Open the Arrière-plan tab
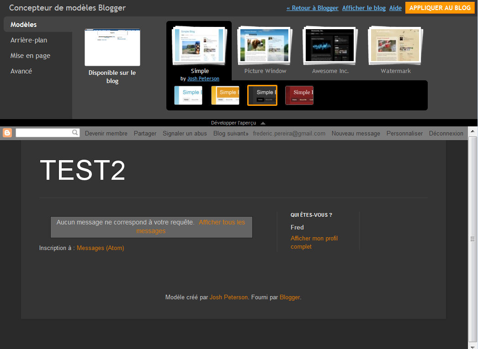 click(29, 40)
